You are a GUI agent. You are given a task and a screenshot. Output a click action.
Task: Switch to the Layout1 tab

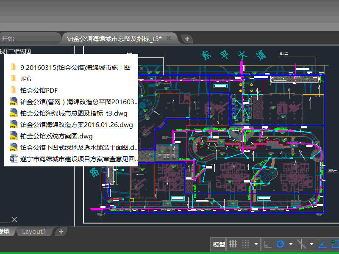point(34,232)
